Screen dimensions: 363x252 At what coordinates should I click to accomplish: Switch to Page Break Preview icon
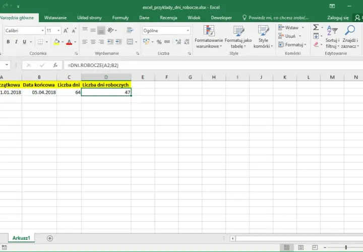click(315, 247)
